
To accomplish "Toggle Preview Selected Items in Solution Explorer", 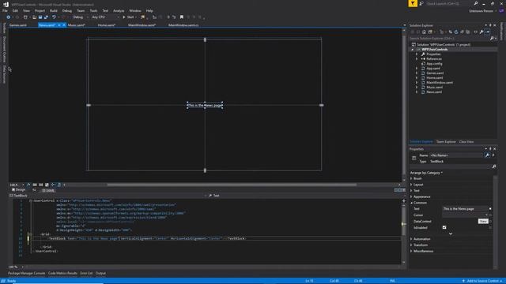I will point(488,32).
